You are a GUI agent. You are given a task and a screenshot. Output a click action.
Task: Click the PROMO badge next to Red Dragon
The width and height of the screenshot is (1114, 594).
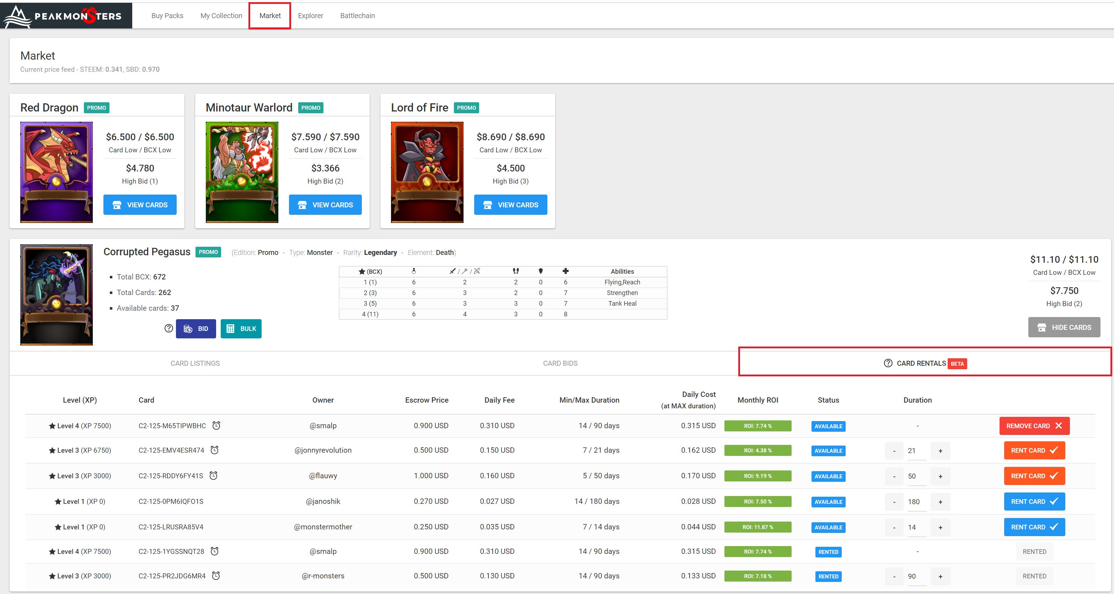click(96, 108)
